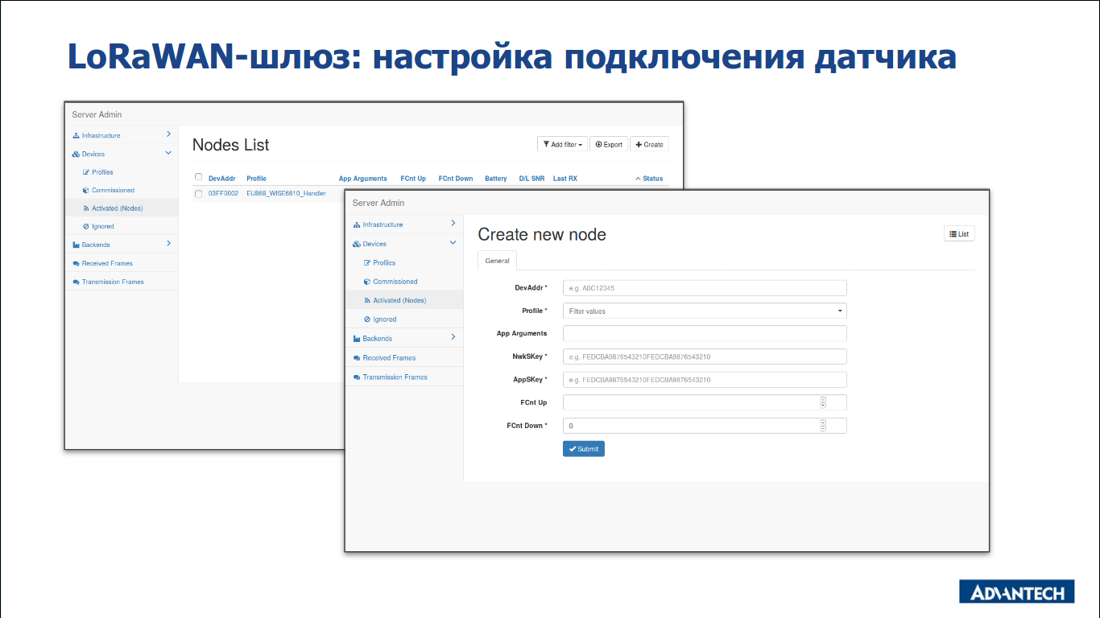1100x618 pixels.
Task: Open Transmission Frames icon in Create new node window
Action: click(x=357, y=377)
